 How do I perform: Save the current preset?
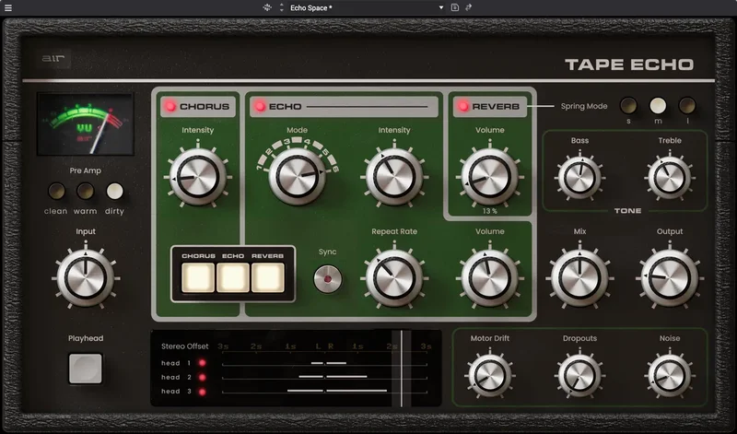tap(454, 7)
